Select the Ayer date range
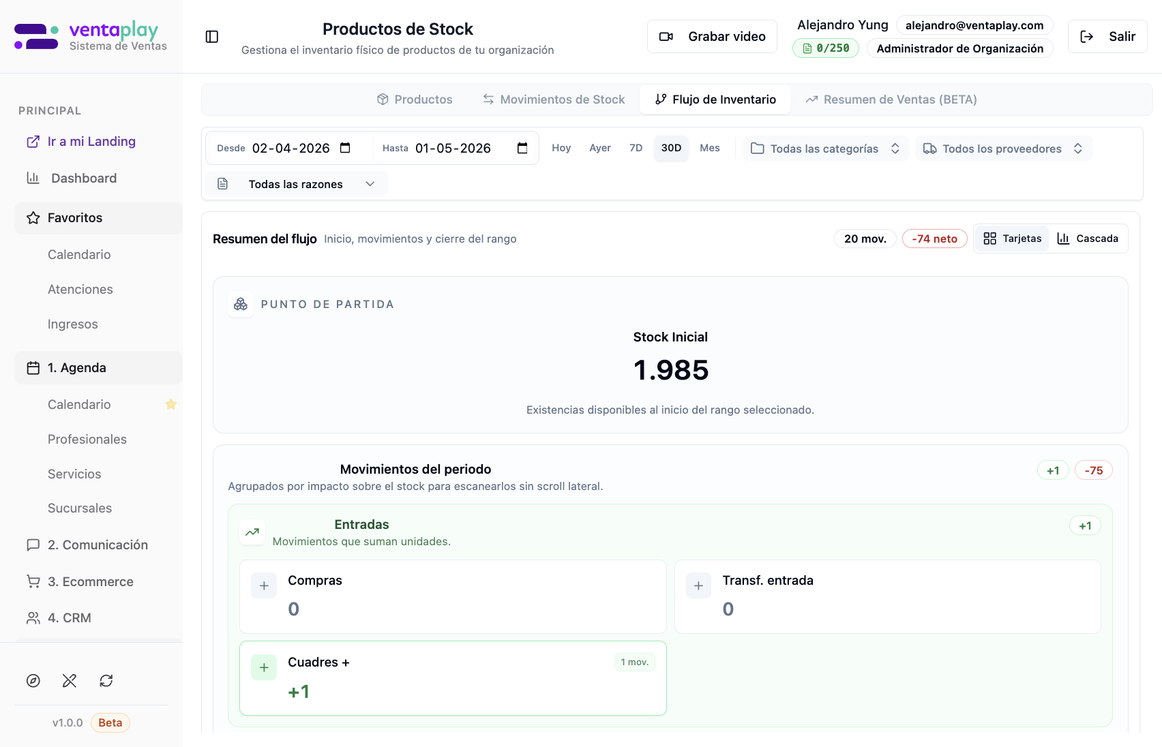This screenshot has height=747, width=1162. (600, 148)
